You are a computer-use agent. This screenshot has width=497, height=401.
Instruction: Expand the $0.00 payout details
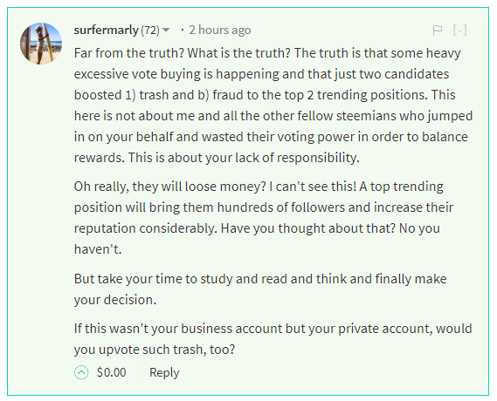click(x=111, y=372)
